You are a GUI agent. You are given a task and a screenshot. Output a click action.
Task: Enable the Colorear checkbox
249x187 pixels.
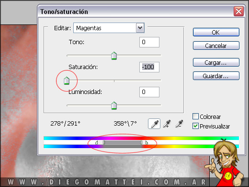click(x=195, y=117)
